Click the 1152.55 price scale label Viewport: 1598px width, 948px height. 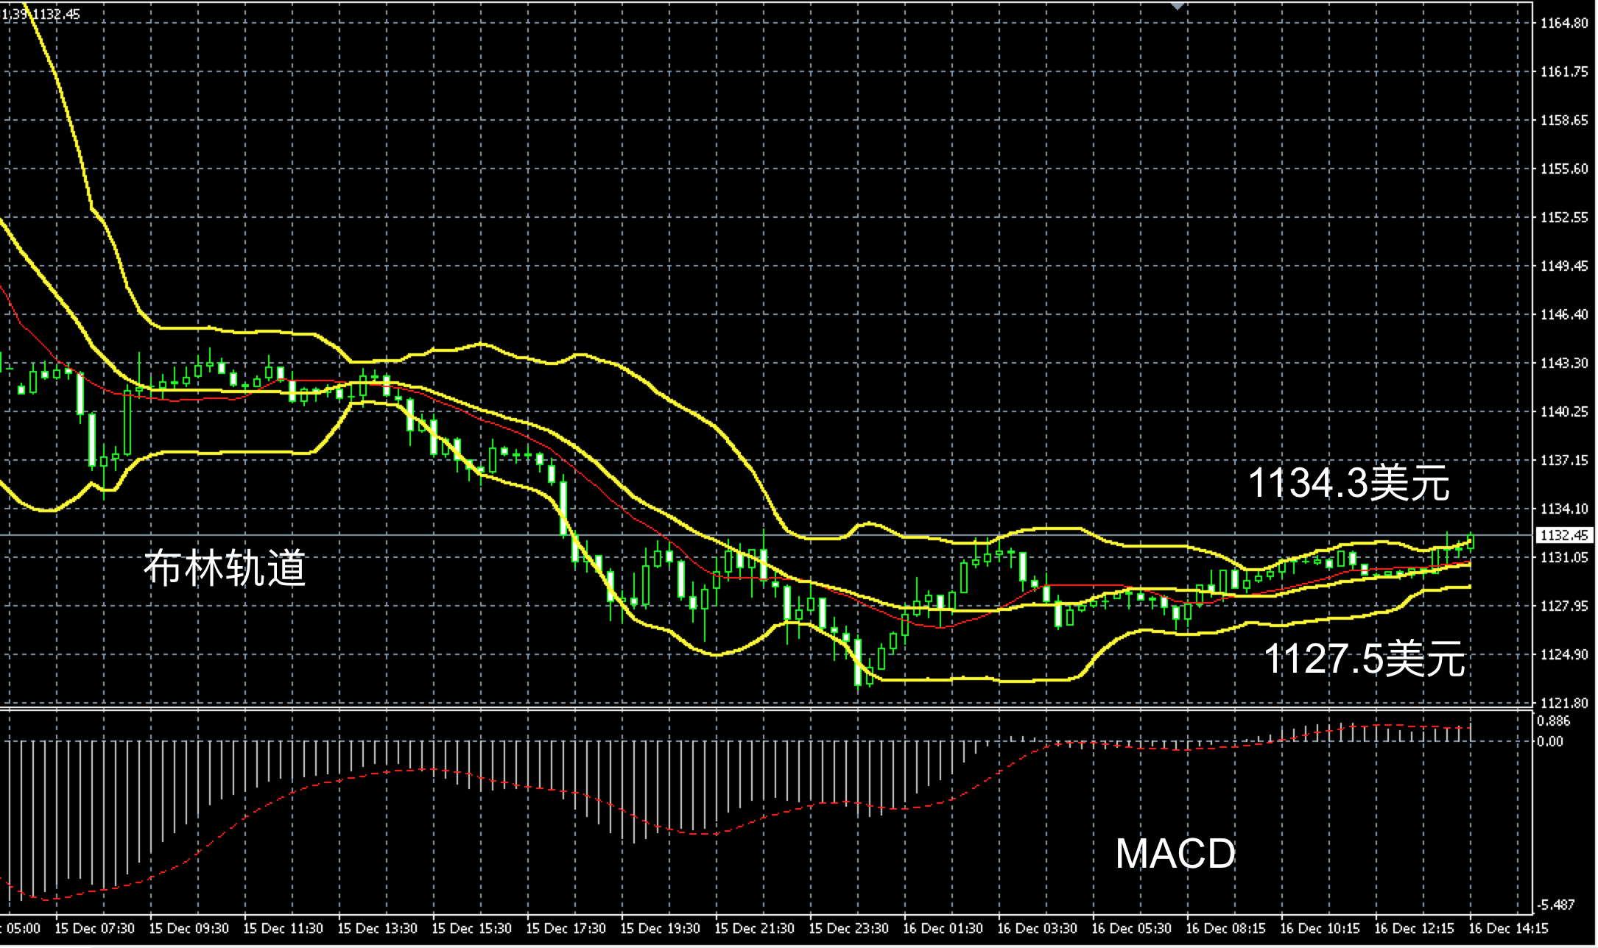click(1563, 217)
